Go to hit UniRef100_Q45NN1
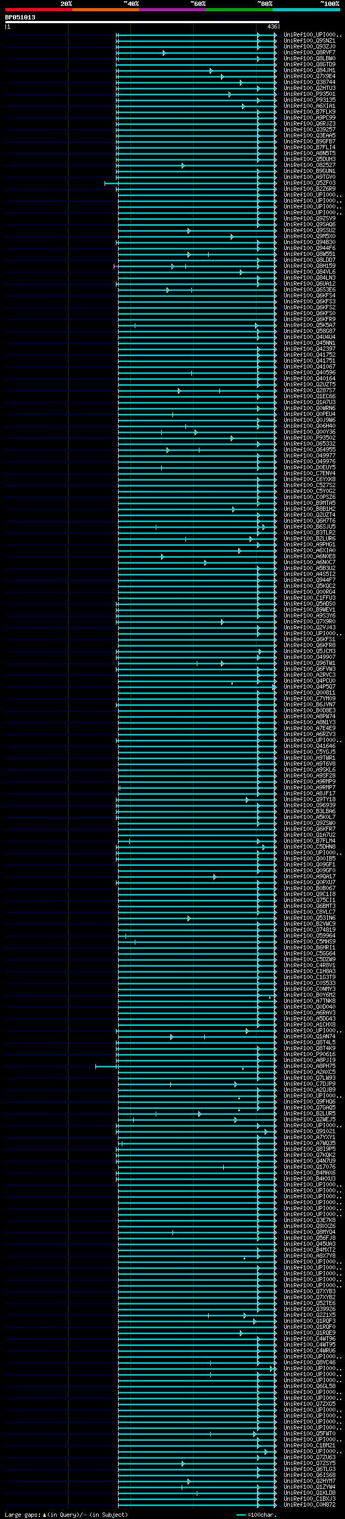The height and width of the screenshot is (1519, 345). click(309, 343)
